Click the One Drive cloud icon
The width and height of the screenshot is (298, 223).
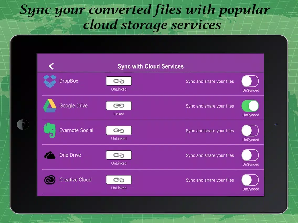coord(50,155)
